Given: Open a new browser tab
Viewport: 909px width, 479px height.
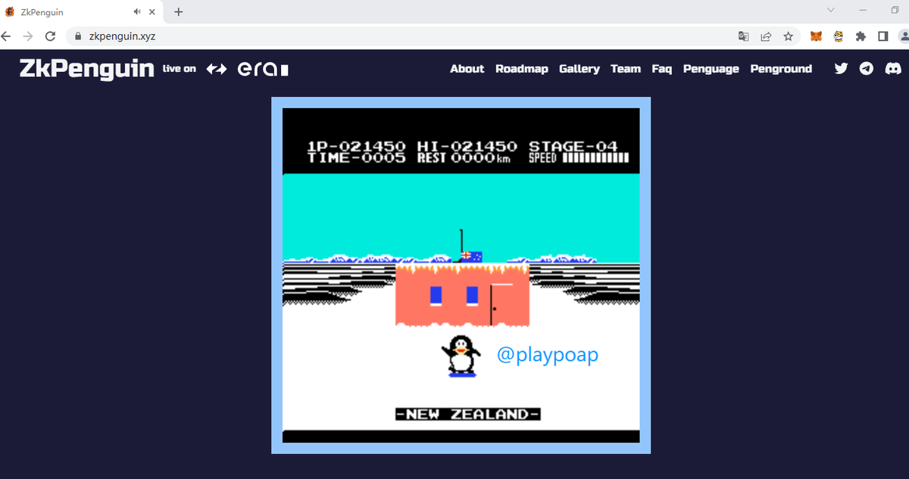Looking at the screenshot, I should tap(179, 12).
